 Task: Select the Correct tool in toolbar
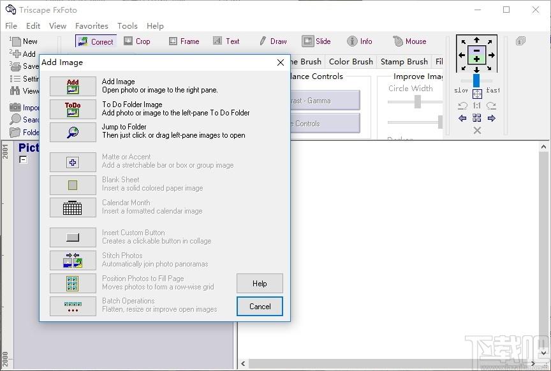tap(96, 41)
